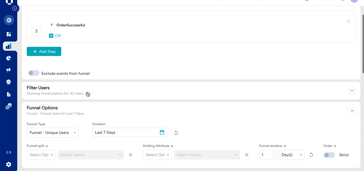Click the info icon beside Holding Attribute
Screen dimensions: 364x171
click(x=172, y=146)
